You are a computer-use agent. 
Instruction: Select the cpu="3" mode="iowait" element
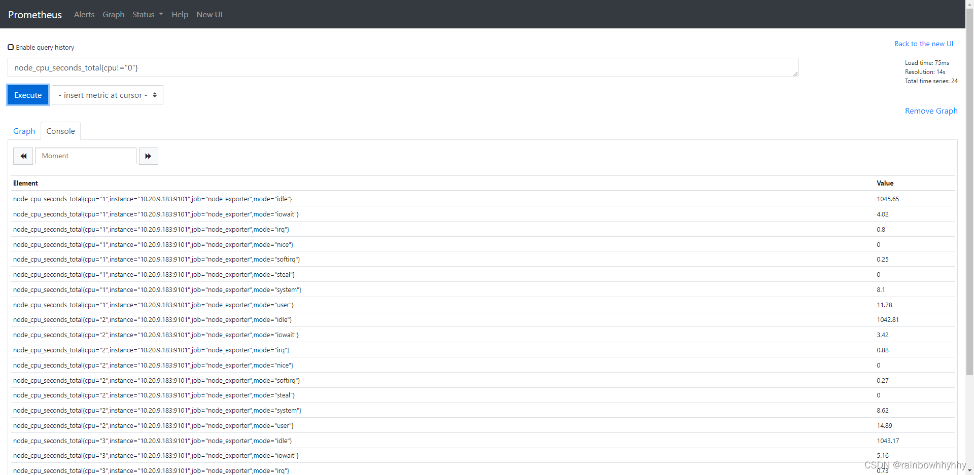156,455
